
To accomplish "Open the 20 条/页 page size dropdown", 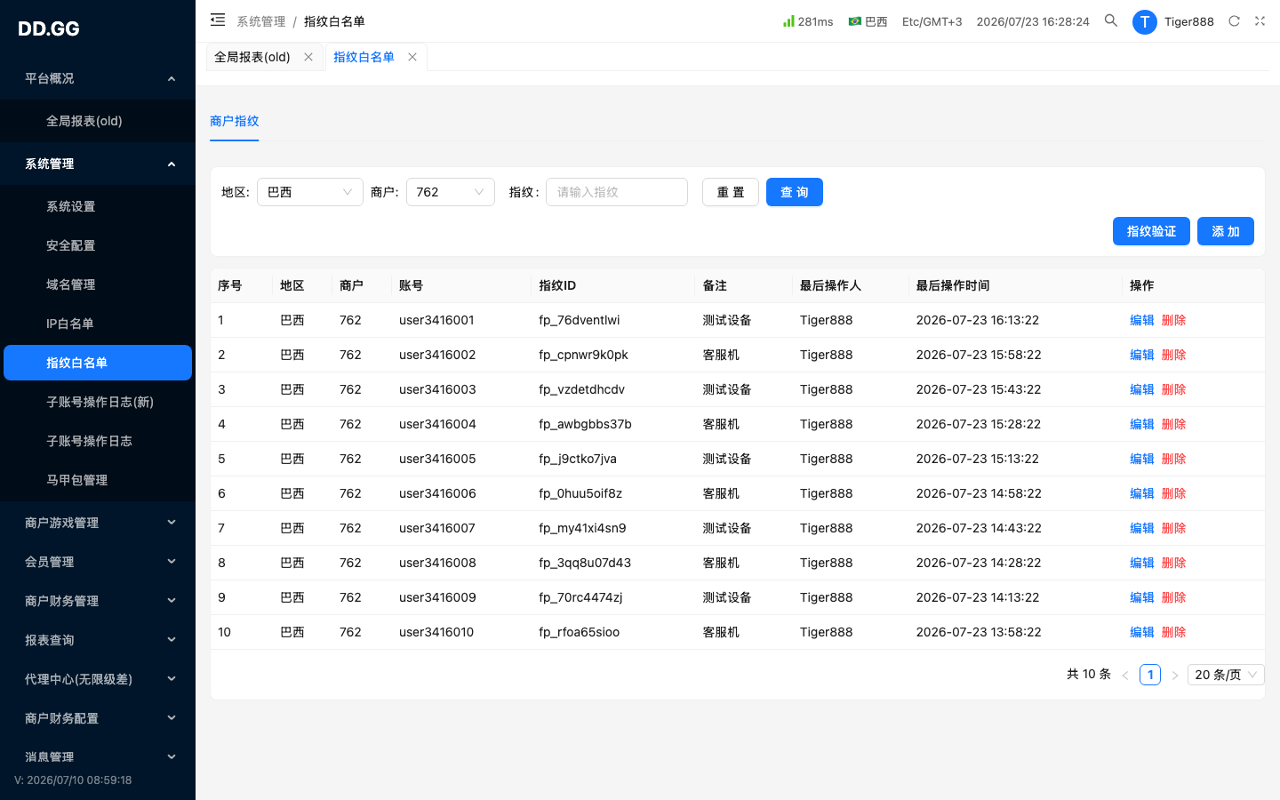I will pos(1227,675).
